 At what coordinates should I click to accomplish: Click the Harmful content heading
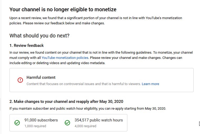(41, 77)
